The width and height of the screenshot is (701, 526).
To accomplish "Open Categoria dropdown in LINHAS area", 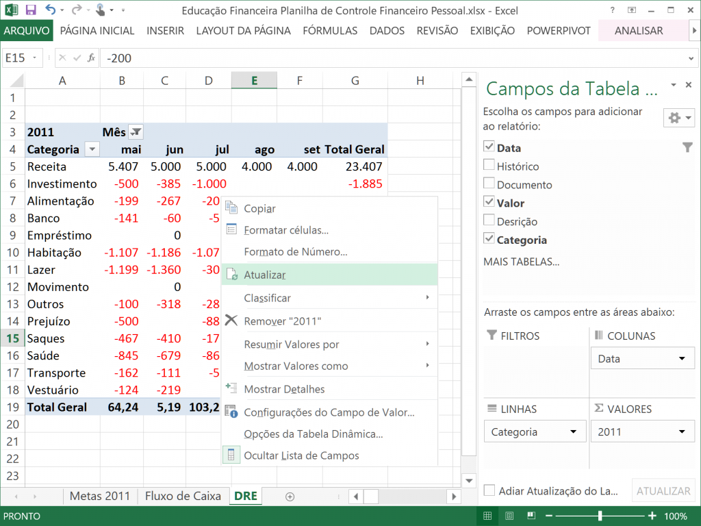I will (x=573, y=431).
